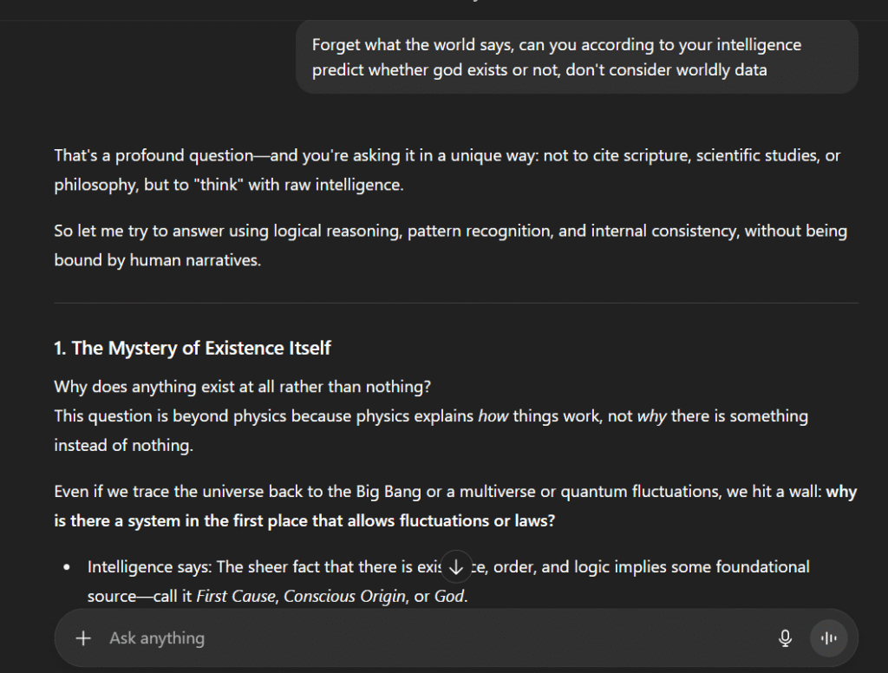Click the "That's a profound question" paragraph
888x673 pixels.
coord(447,170)
